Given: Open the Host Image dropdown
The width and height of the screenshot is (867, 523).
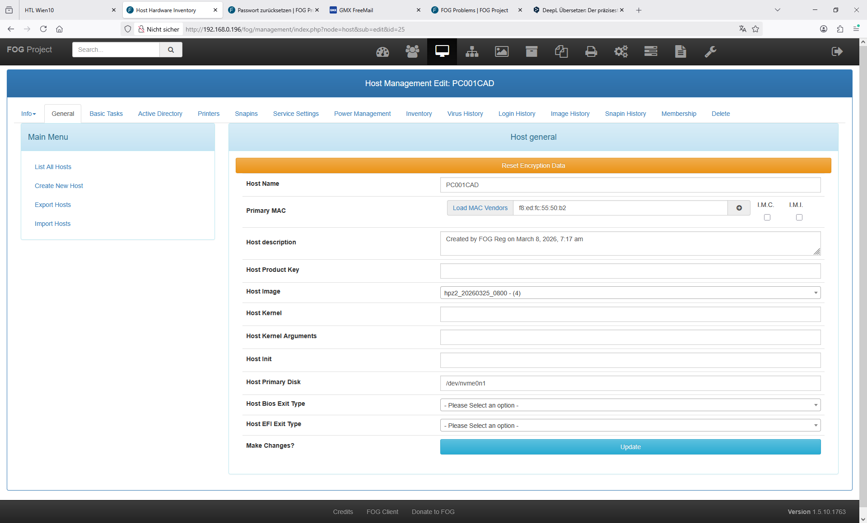Looking at the screenshot, I should pyautogui.click(x=630, y=293).
